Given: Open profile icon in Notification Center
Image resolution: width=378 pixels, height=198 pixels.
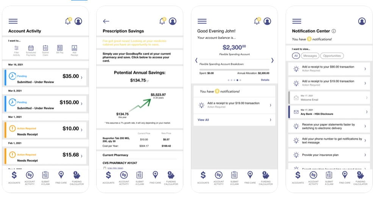Looking at the screenshot, I should point(362,21).
